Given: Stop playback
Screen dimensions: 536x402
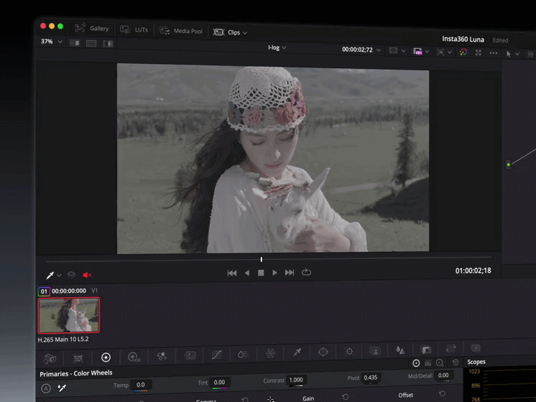Looking at the screenshot, I should coord(261,273).
